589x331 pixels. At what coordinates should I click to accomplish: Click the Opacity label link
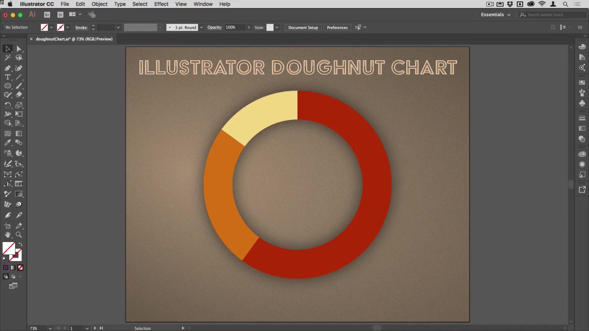(214, 27)
